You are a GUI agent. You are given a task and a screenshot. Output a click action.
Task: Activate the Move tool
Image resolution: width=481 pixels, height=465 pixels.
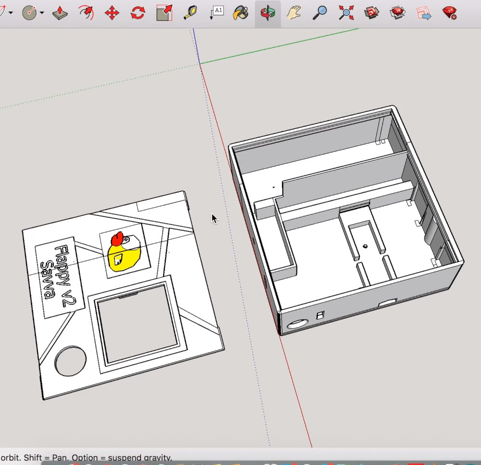[x=112, y=13]
